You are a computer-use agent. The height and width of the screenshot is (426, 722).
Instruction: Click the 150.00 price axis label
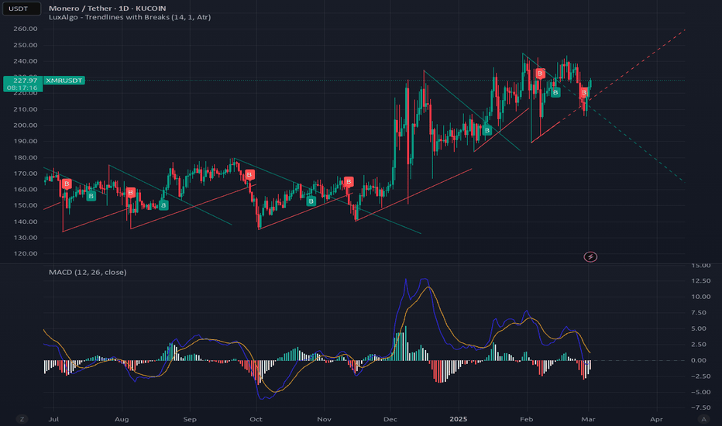tap(26, 205)
